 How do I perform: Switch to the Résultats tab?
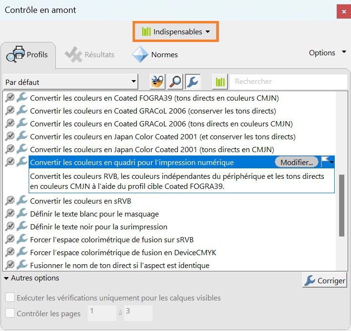click(90, 54)
